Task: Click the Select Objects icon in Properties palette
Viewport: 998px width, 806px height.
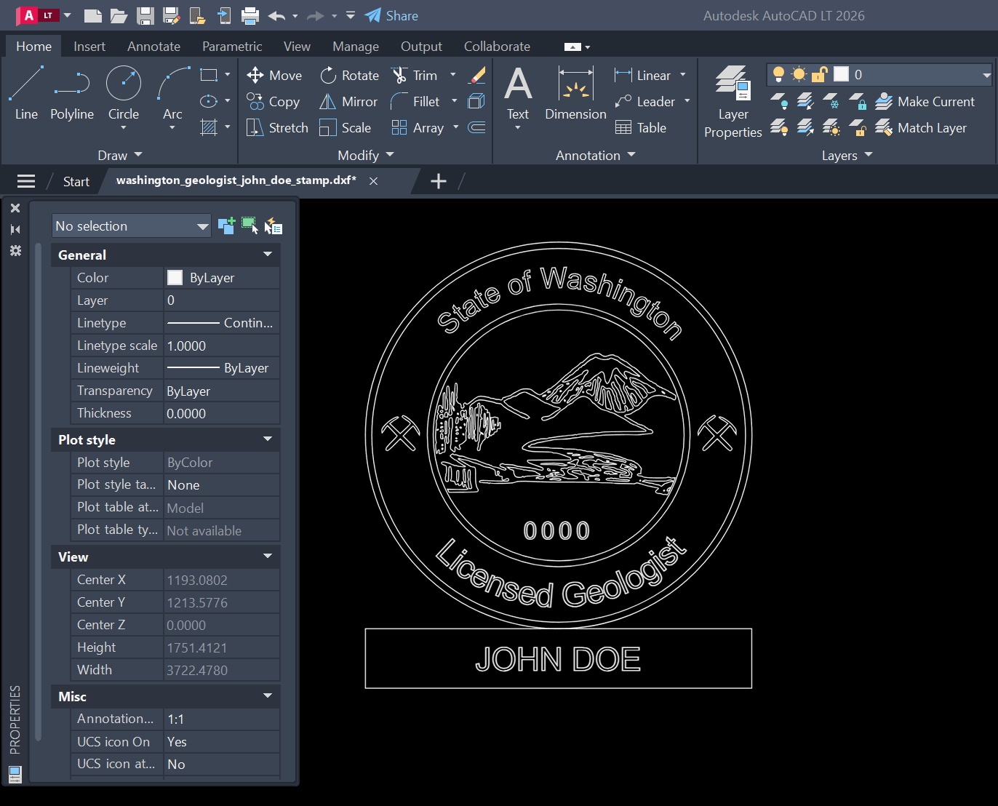Action: click(249, 226)
